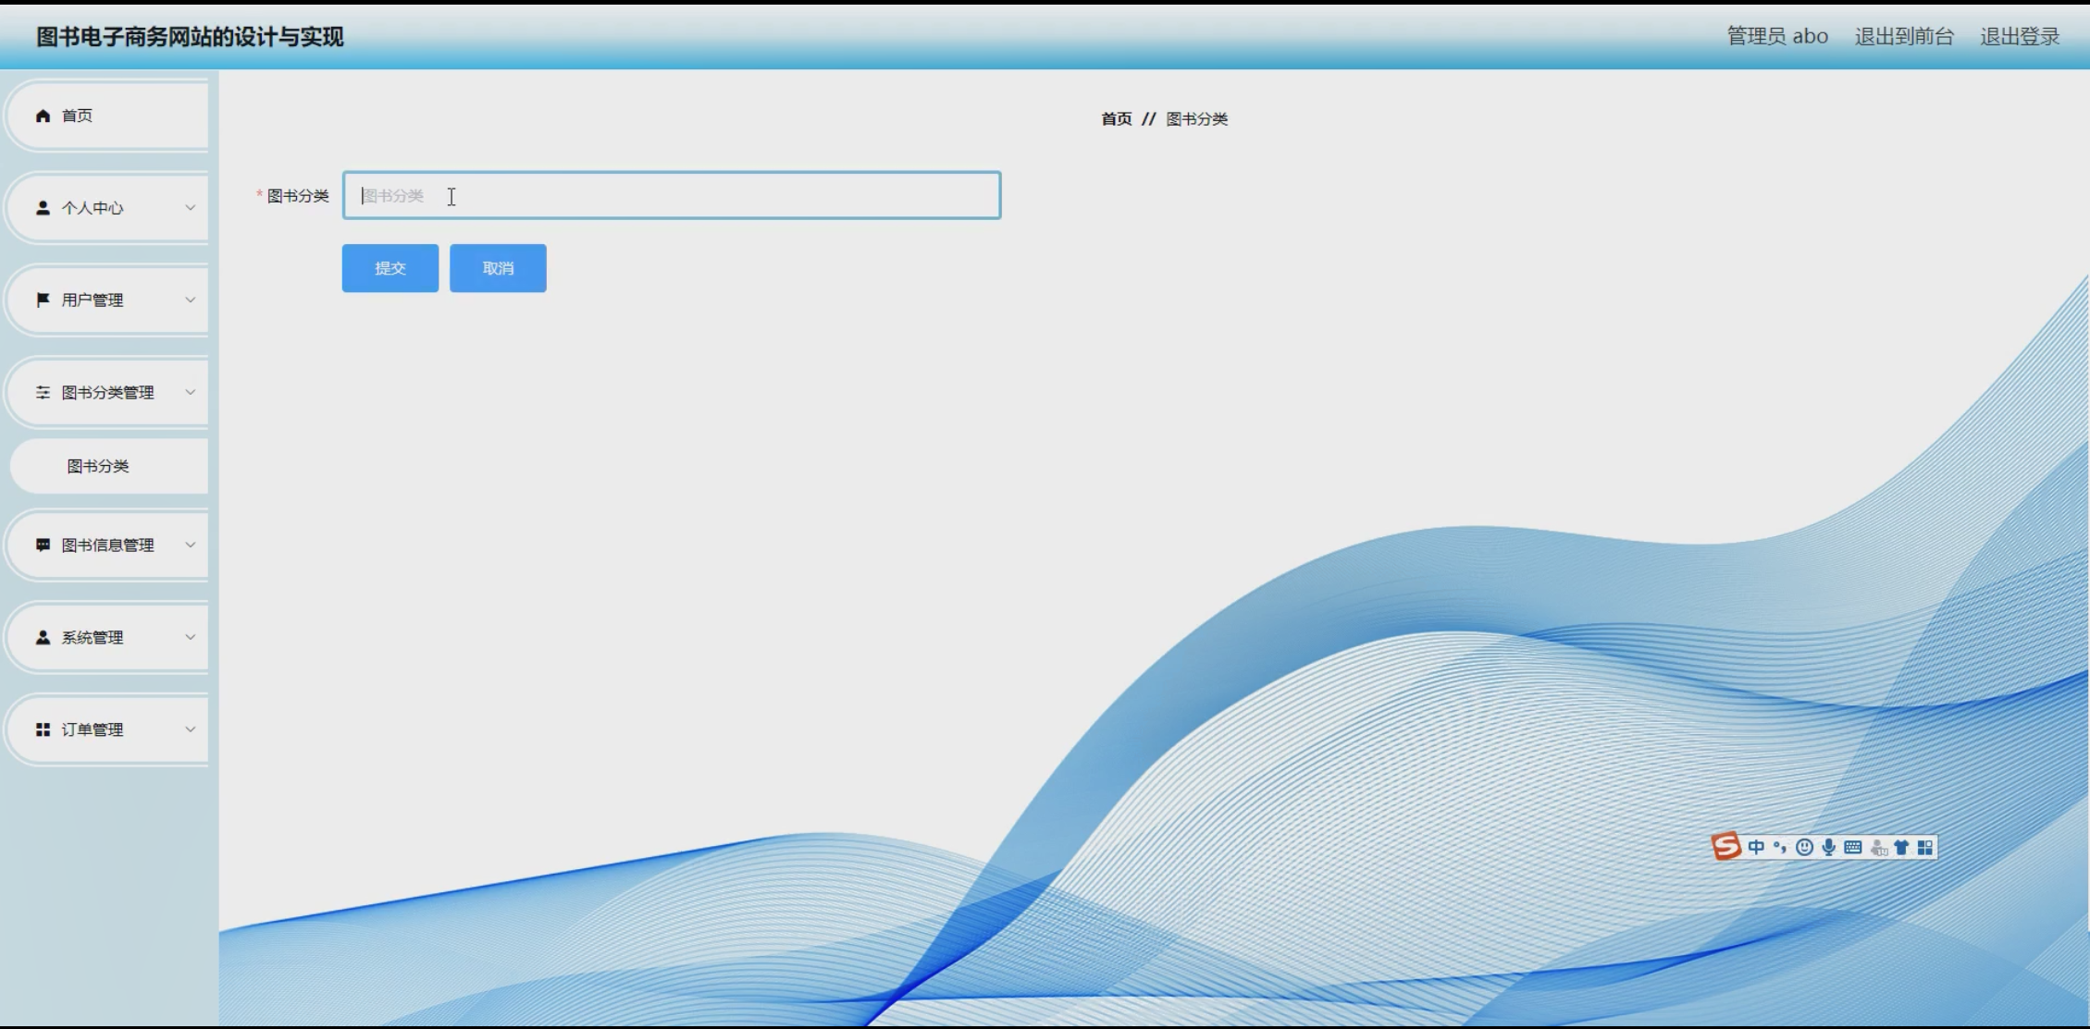Open the 图书信息管理 sidebar menu
The image size is (2090, 1029).
[x=107, y=545]
